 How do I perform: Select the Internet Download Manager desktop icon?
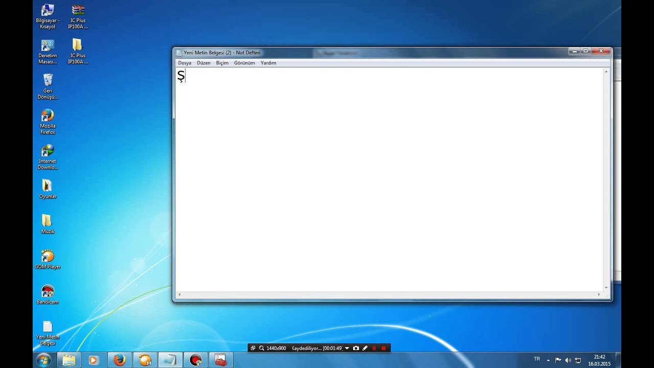(x=48, y=157)
